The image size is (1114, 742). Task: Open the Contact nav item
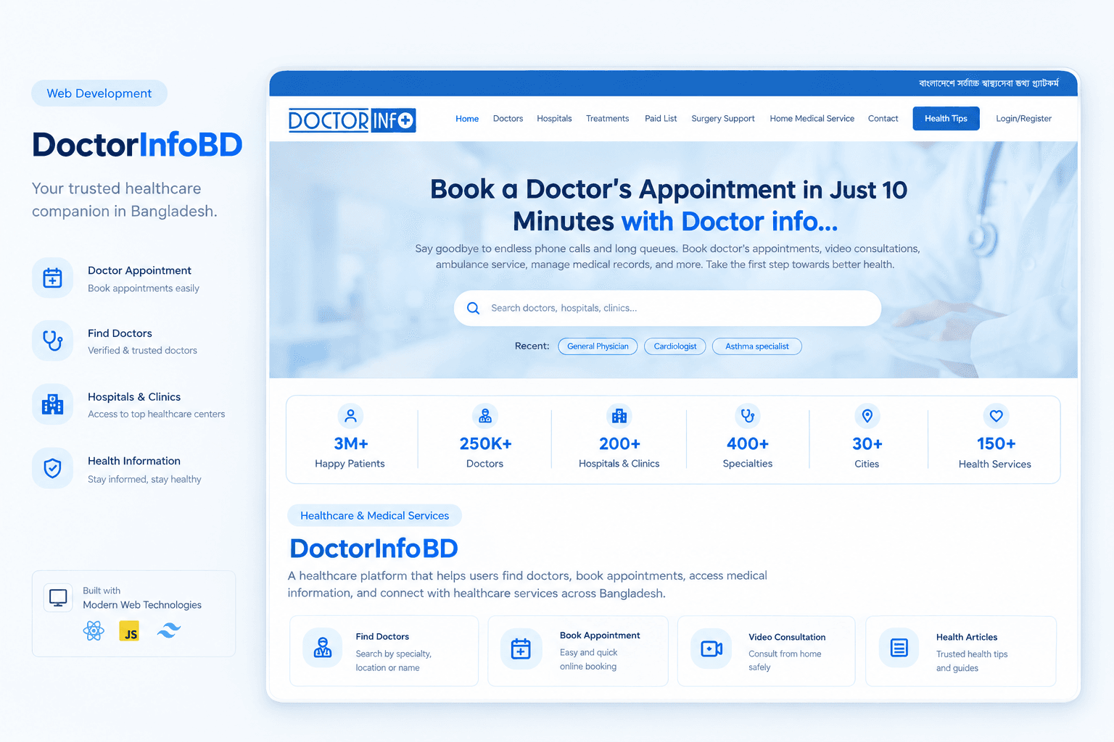click(x=883, y=119)
